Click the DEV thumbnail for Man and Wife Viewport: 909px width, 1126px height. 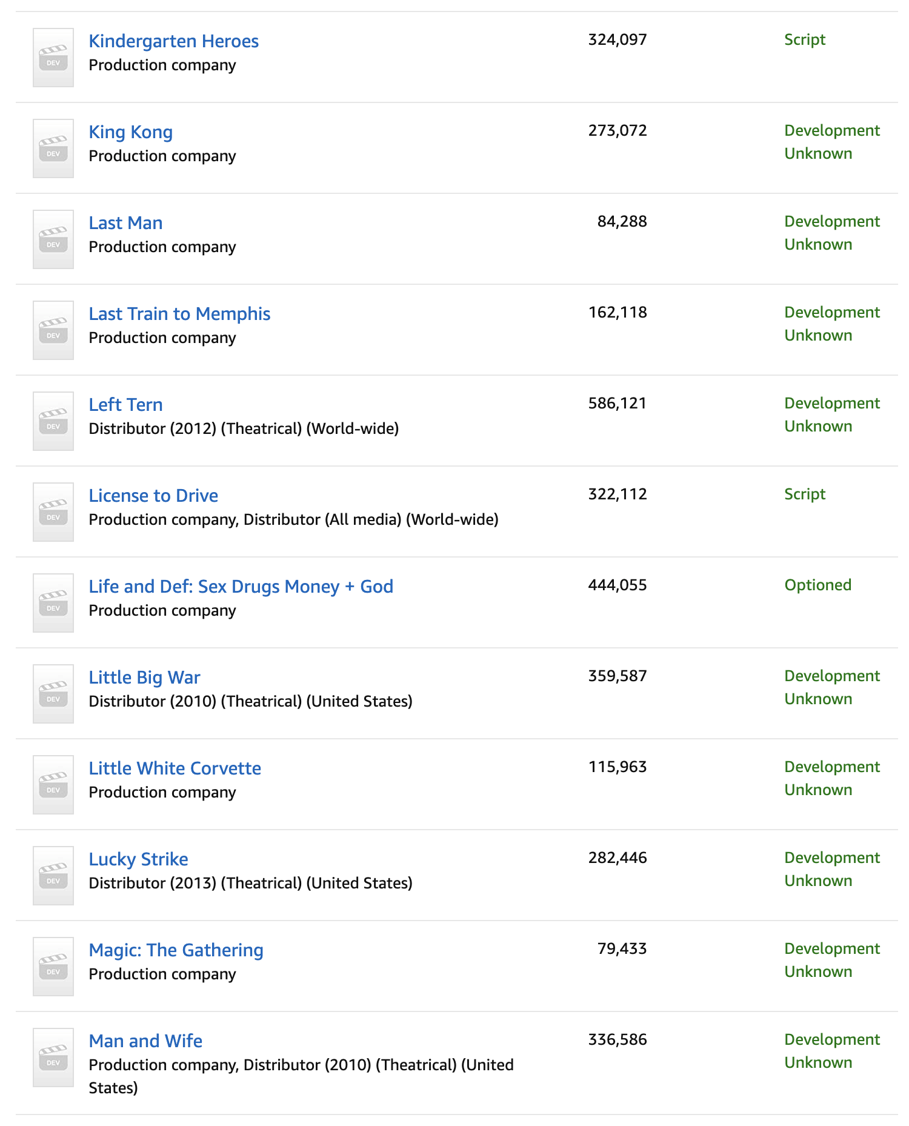[x=52, y=1056]
